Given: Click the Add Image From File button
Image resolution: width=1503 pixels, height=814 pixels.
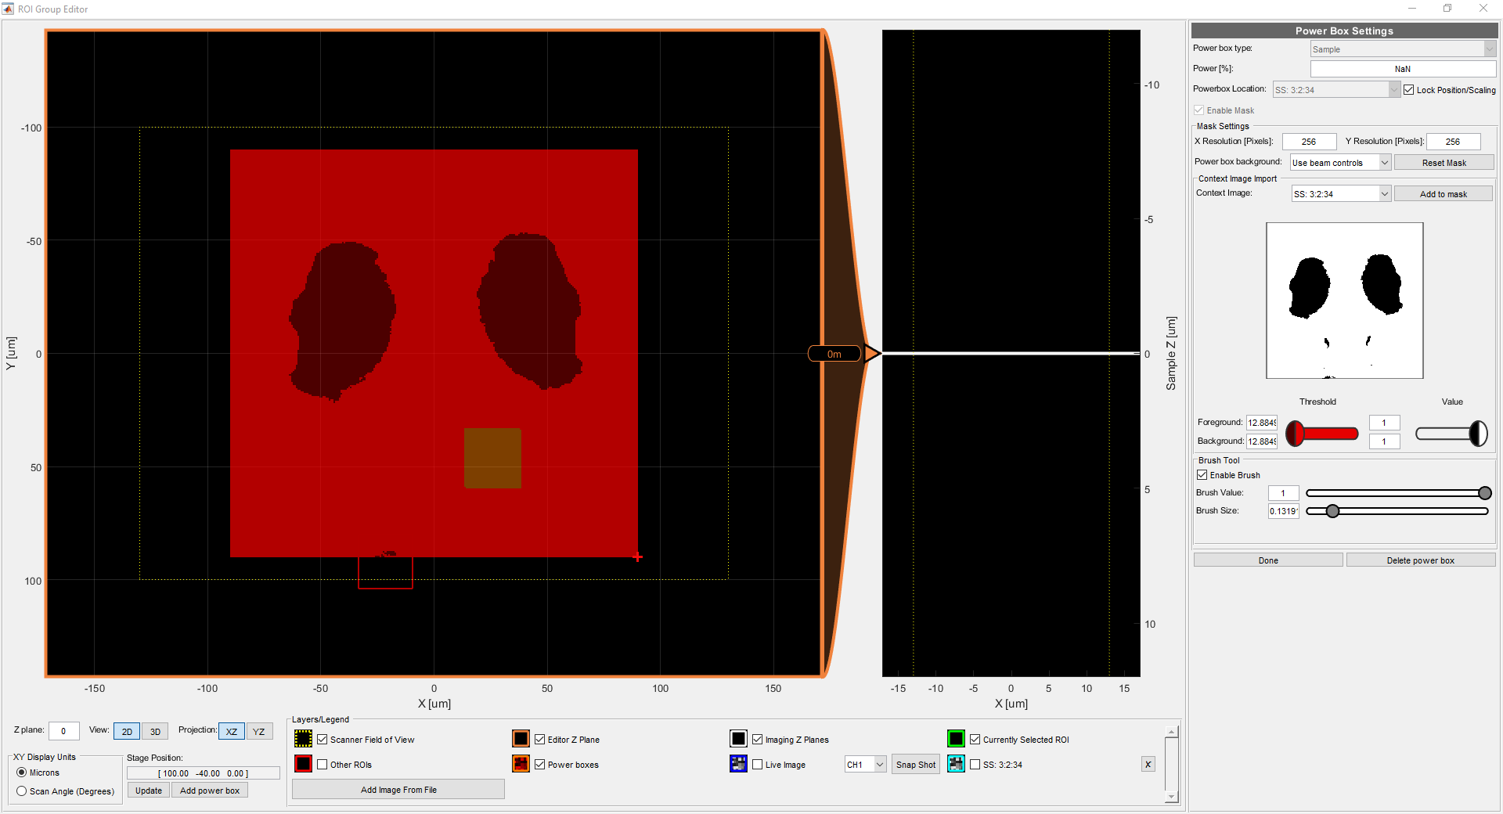Looking at the screenshot, I should coord(398,790).
